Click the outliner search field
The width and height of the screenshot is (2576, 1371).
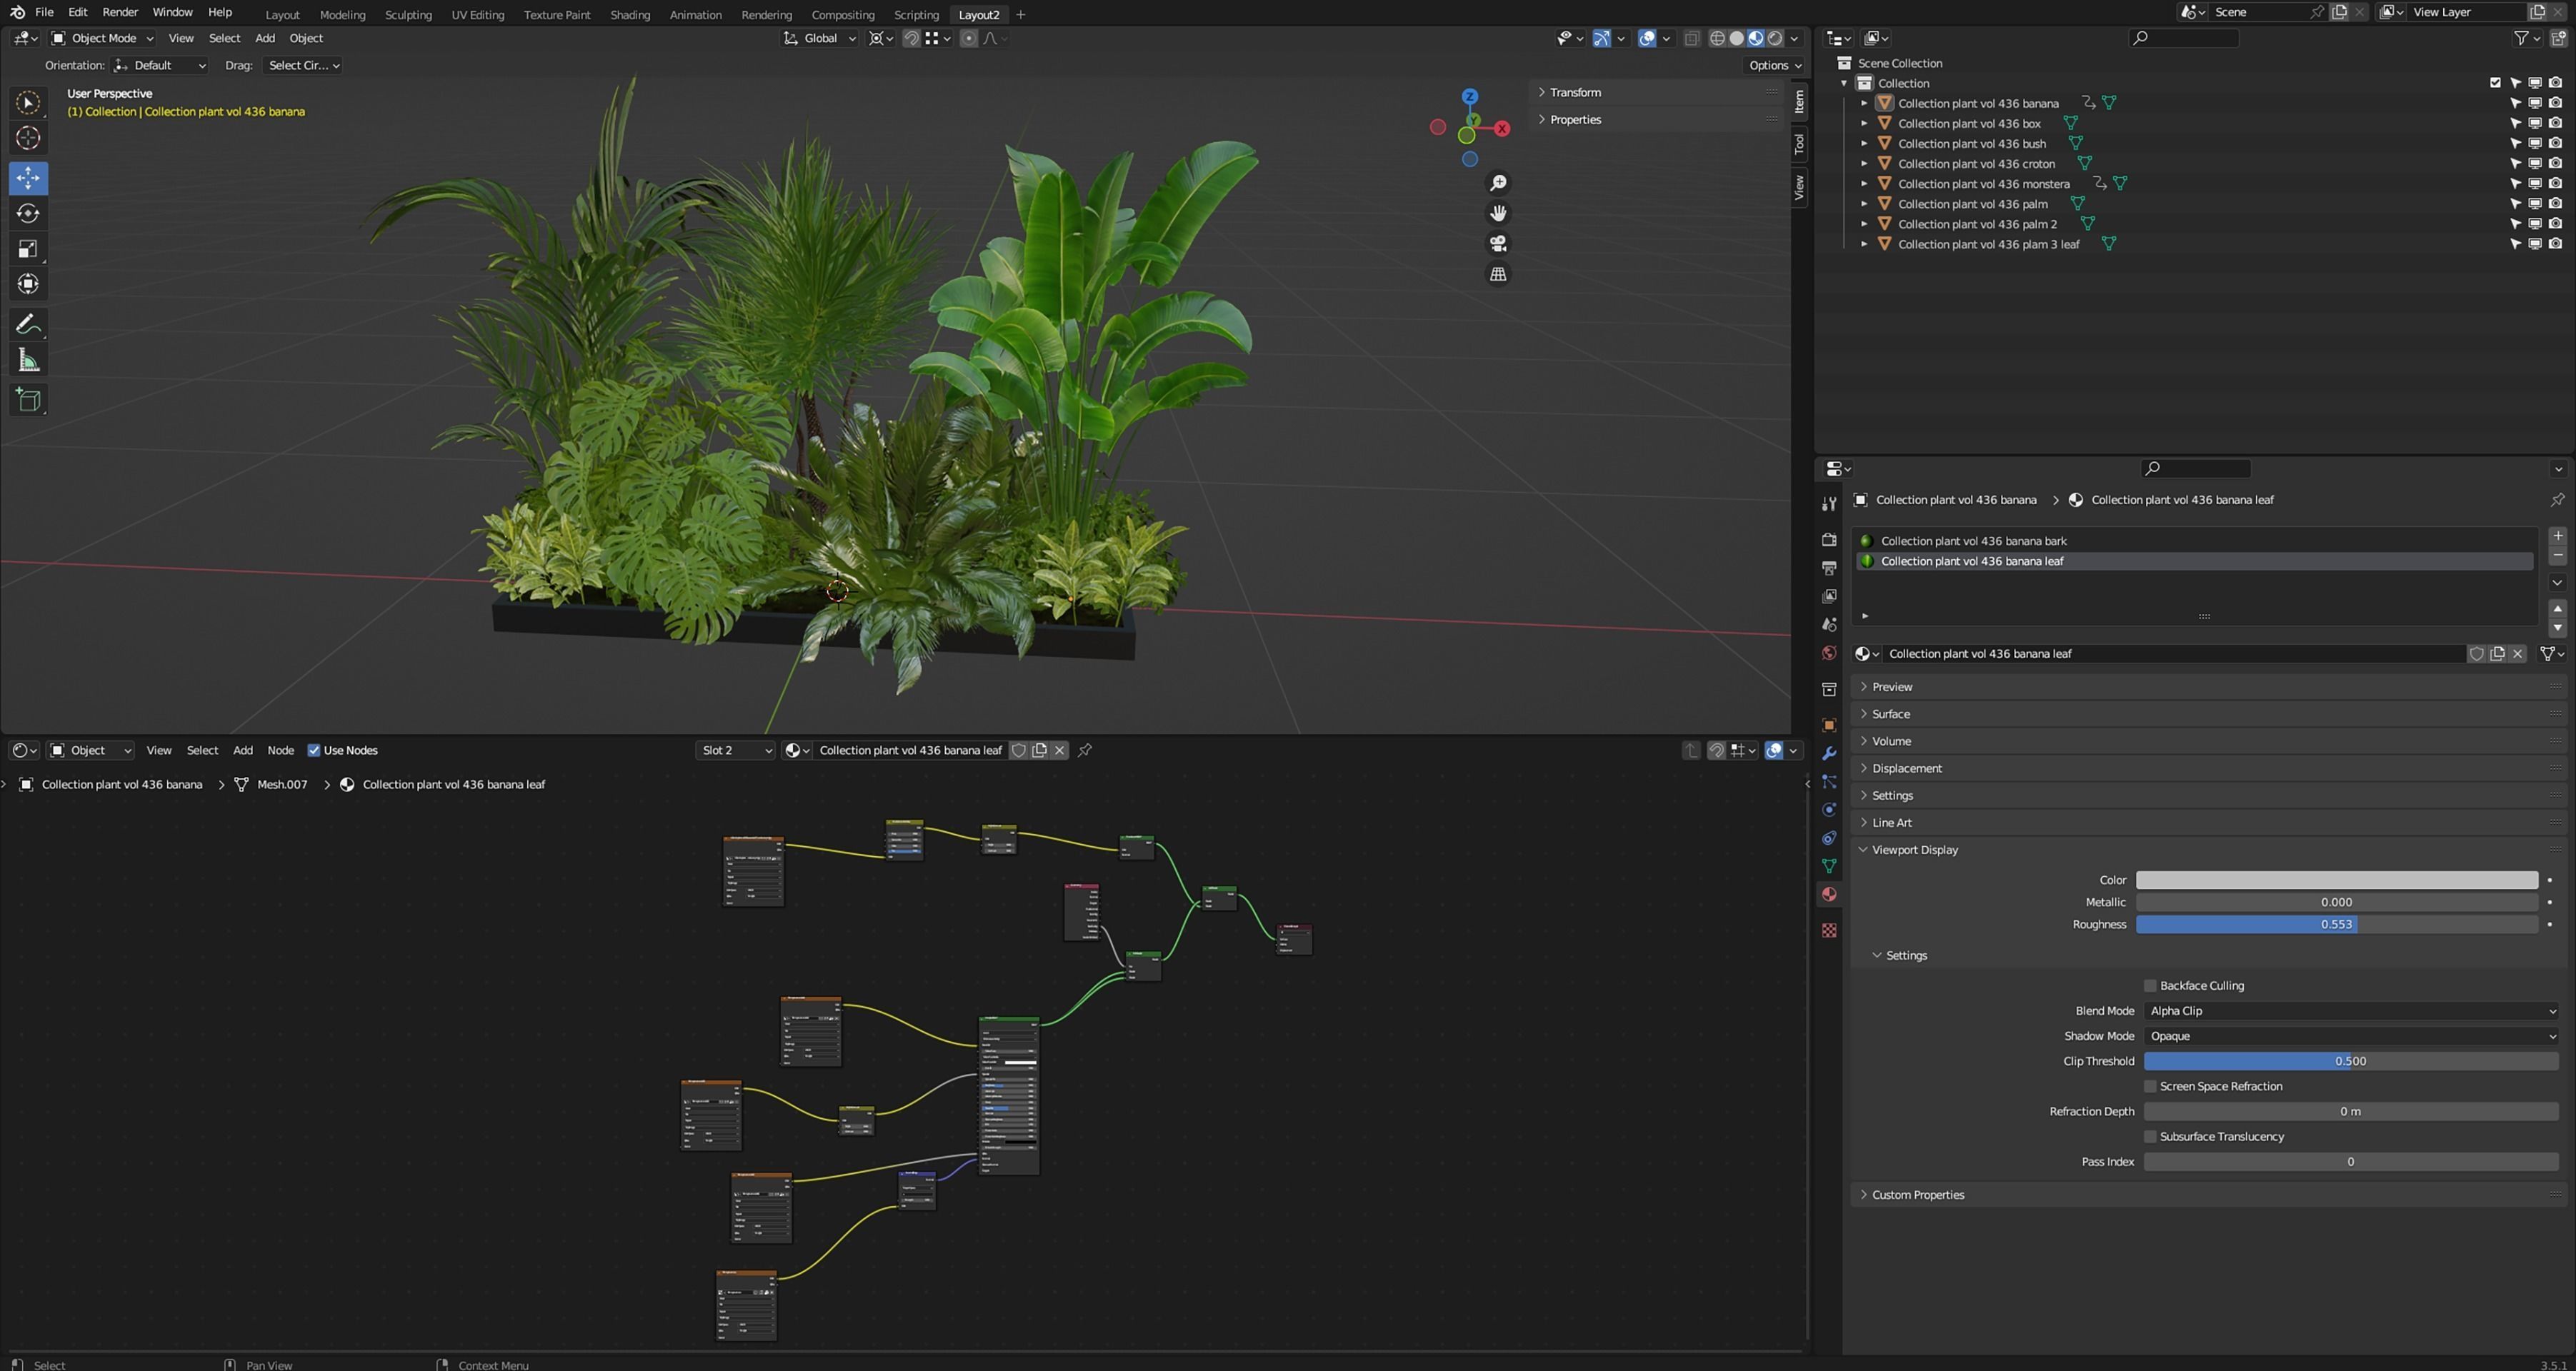coord(2184,38)
